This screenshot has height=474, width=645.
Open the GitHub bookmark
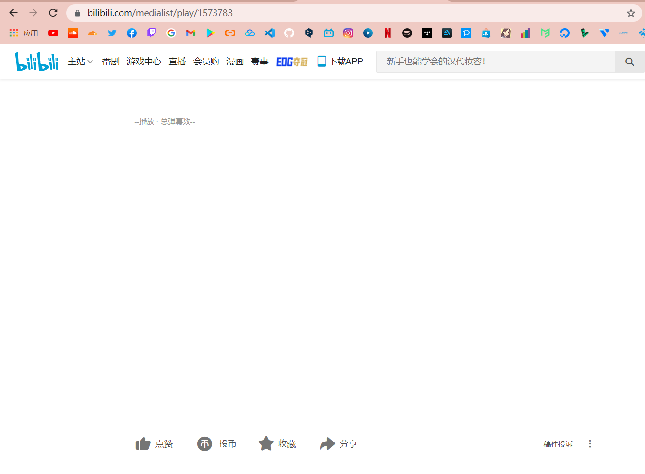[x=289, y=33]
